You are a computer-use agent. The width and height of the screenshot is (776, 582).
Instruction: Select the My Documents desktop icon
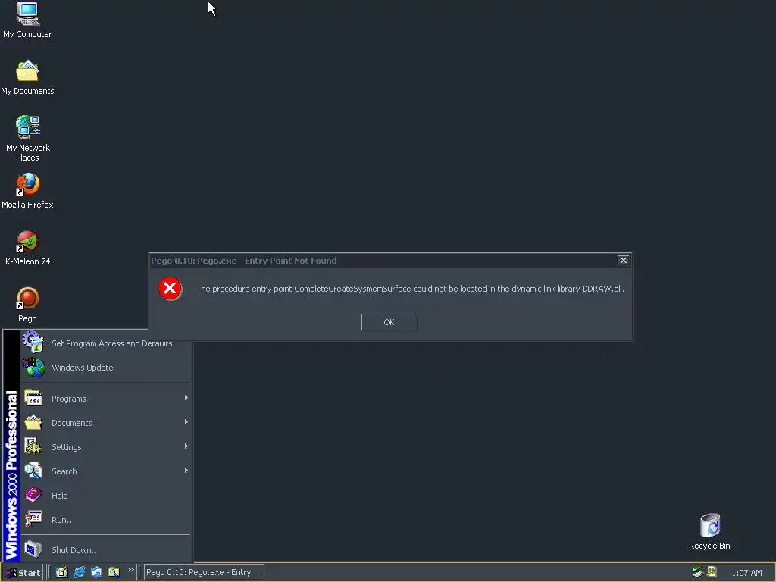point(27,78)
